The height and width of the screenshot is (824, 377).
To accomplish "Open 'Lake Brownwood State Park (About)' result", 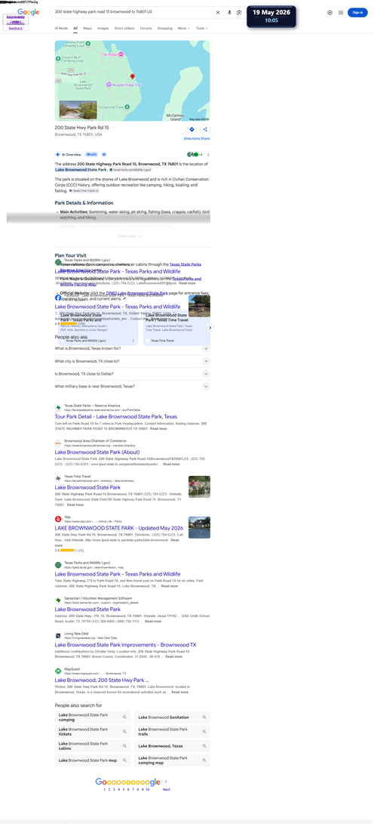I will [x=97, y=452].
